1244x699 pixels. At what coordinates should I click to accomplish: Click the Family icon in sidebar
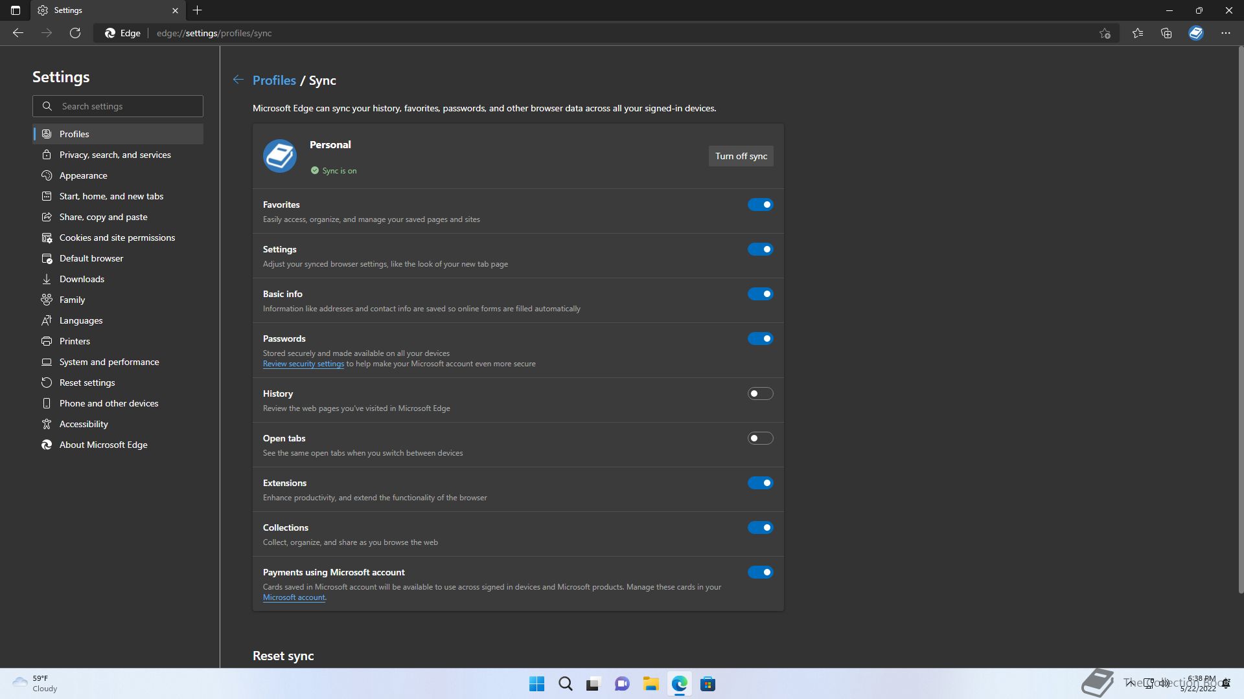(x=47, y=300)
